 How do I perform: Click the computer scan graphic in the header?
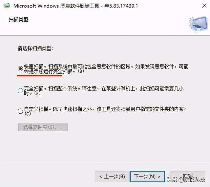point(198,25)
